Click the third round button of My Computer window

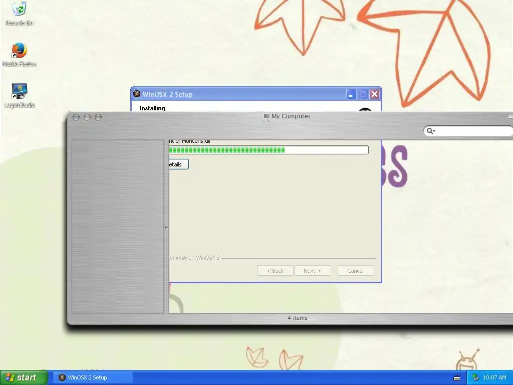(98, 117)
